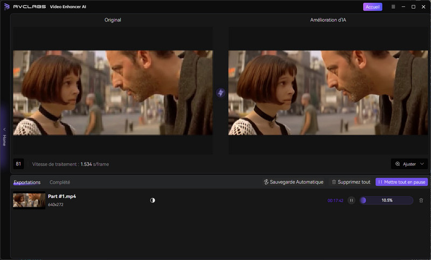The width and height of the screenshot is (431, 260).
Task: Click the lightning compare icon between previews
Action: pos(220,93)
